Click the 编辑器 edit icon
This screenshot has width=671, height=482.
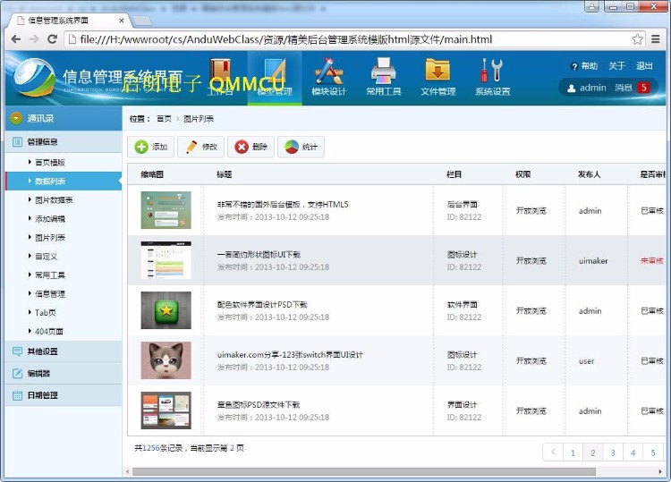[x=17, y=374]
